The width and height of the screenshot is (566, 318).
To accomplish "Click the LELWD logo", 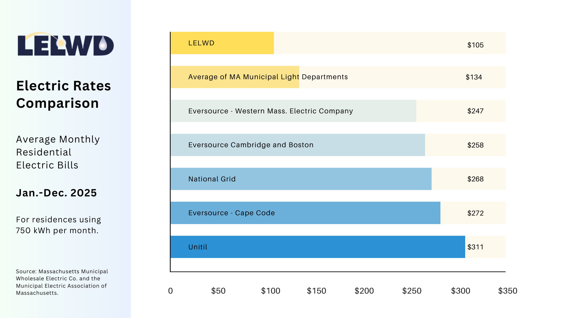I will pyautogui.click(x=65, y=45).
